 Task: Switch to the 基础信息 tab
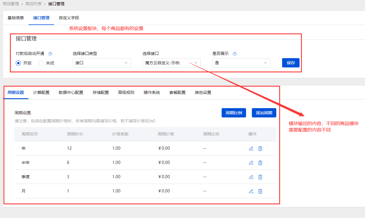16,18
